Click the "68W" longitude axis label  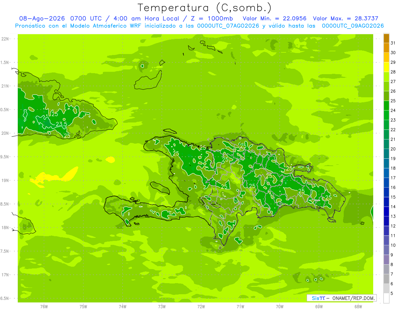coord(358,307)
